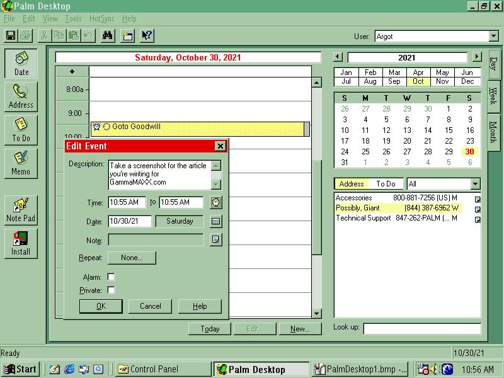Enable the Alarm checkbox
Viewport: 504px width, 378px height.
(x=111, y=277)
